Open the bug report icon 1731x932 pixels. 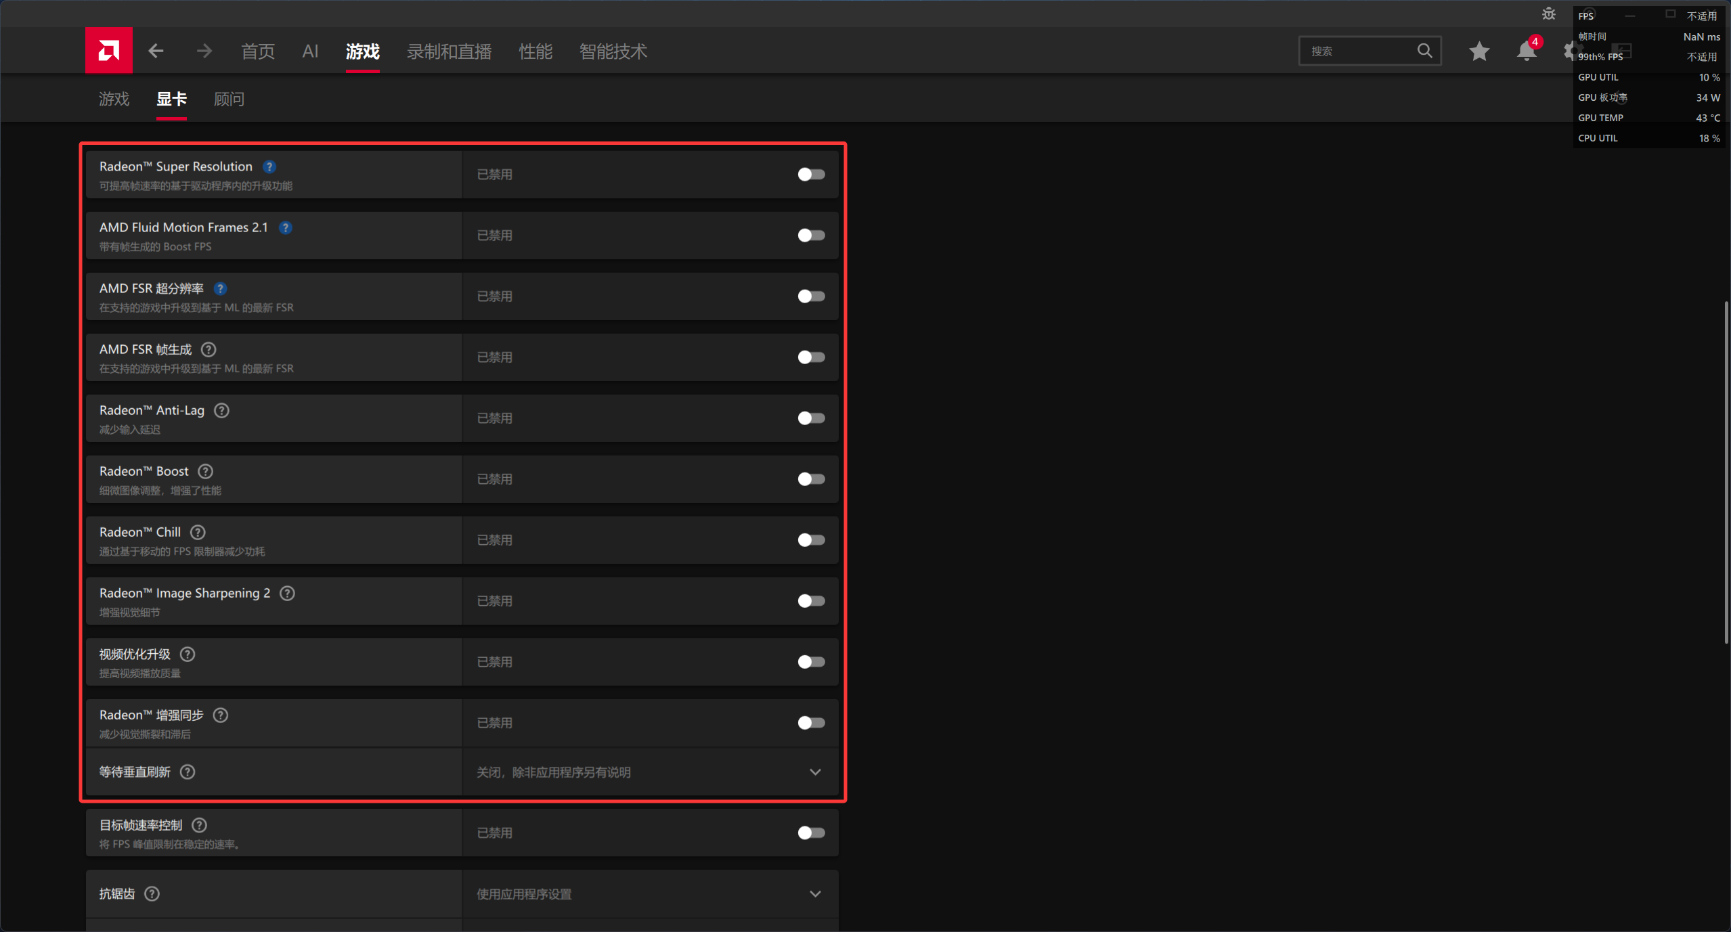point(1549,14)
